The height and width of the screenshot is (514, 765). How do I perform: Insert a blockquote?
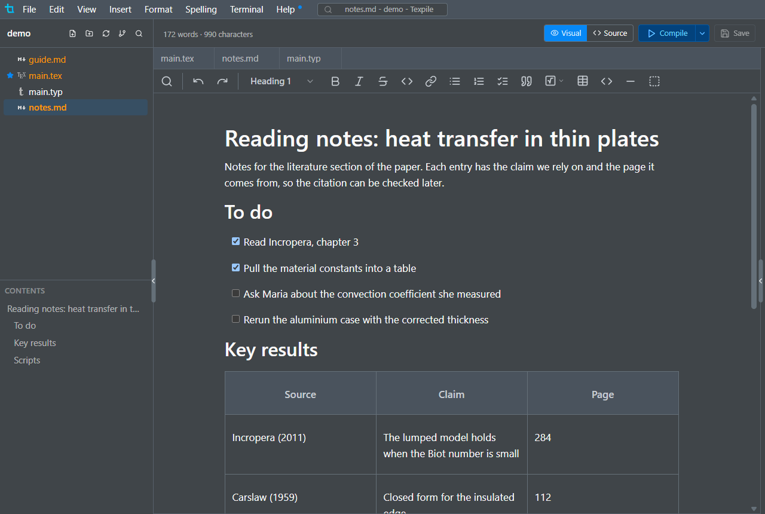pyautogui.click(x=527, y=81)
